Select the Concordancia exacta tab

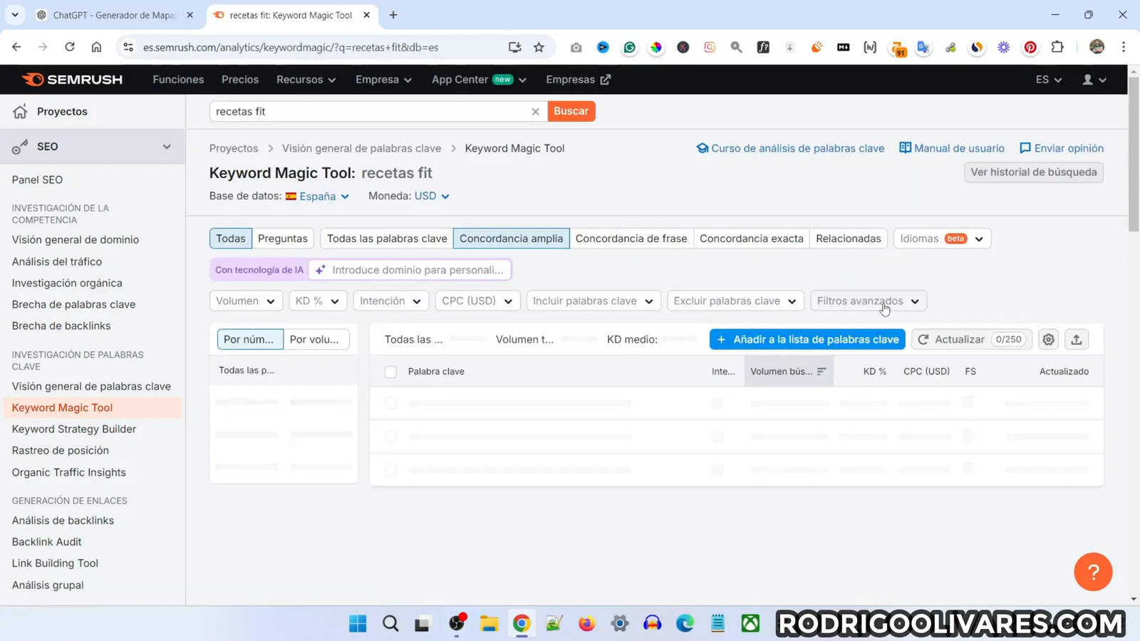point(751,239)
